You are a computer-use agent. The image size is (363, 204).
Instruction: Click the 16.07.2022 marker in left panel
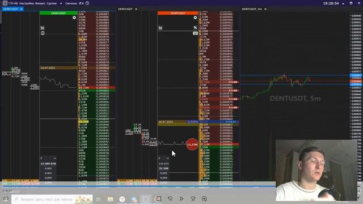pos(48,68)
